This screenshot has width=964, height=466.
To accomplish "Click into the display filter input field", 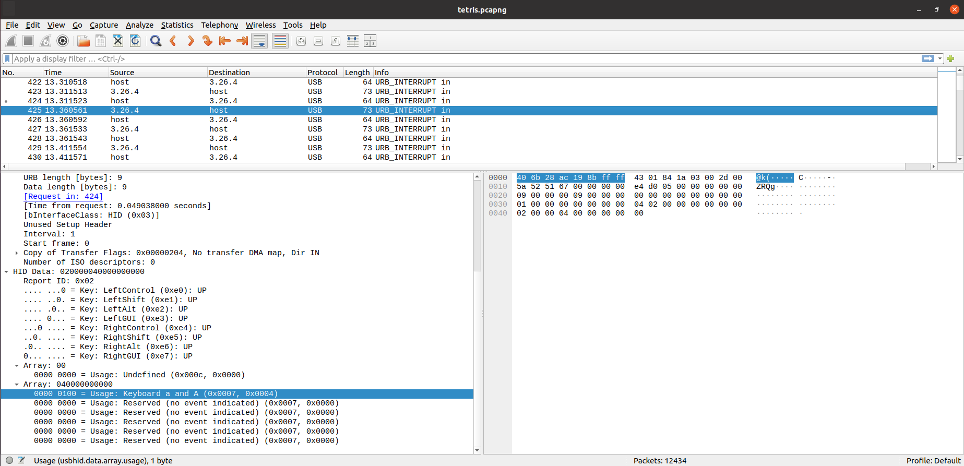I will pos(459,59).
